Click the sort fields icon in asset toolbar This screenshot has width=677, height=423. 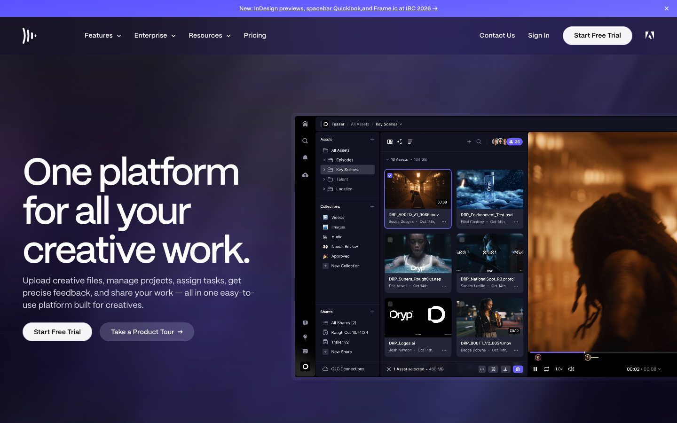pos(400,141)
